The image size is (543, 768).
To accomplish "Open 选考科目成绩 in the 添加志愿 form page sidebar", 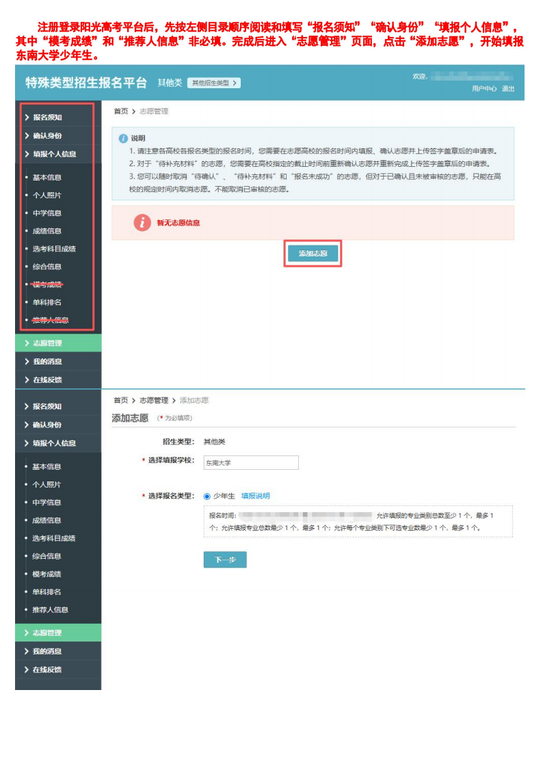I will [54, 538].
